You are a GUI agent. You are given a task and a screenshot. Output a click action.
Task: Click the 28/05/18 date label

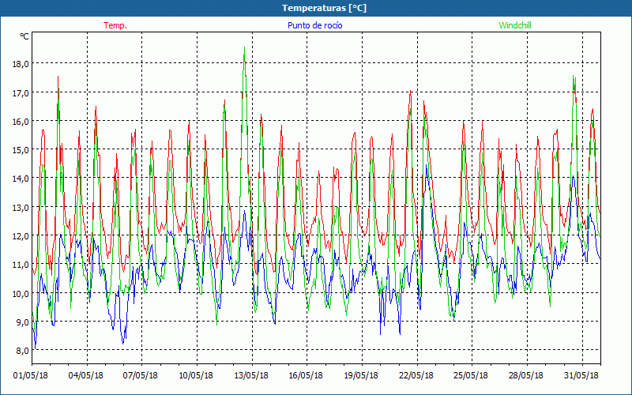pos(526,376)
